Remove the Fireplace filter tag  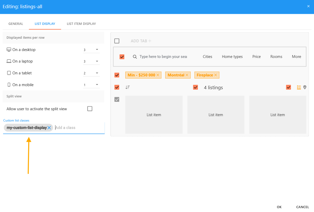216,75
